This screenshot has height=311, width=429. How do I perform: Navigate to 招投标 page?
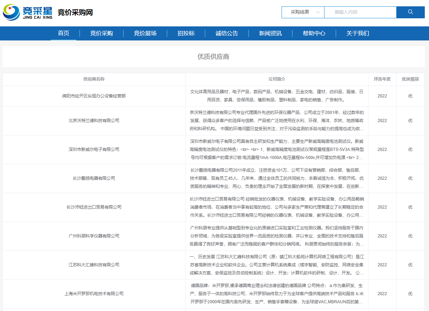(186, 33)
